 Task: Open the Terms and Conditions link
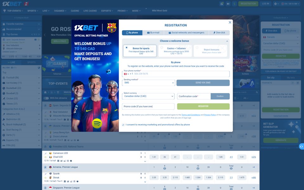pyautogui.click(x=191, y=115)
